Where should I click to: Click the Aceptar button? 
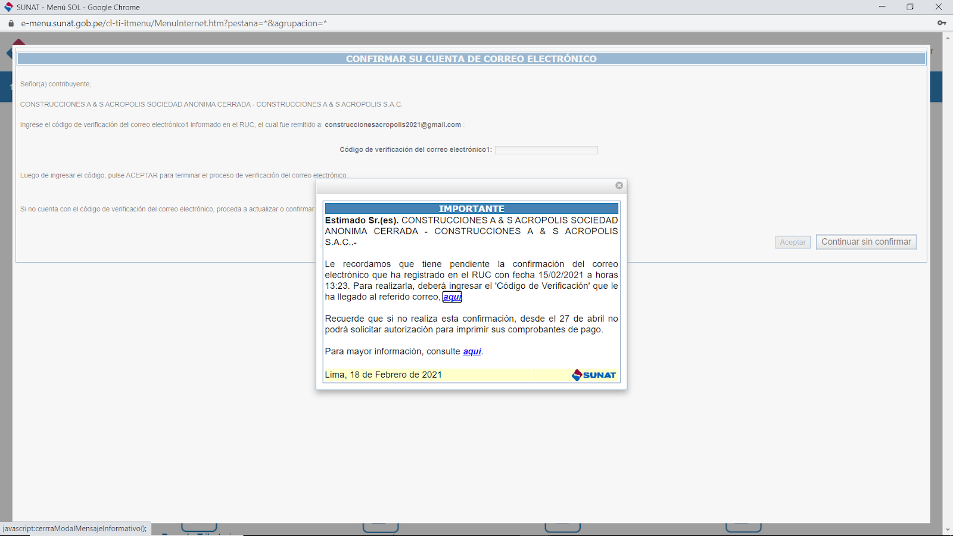(793, 242)
